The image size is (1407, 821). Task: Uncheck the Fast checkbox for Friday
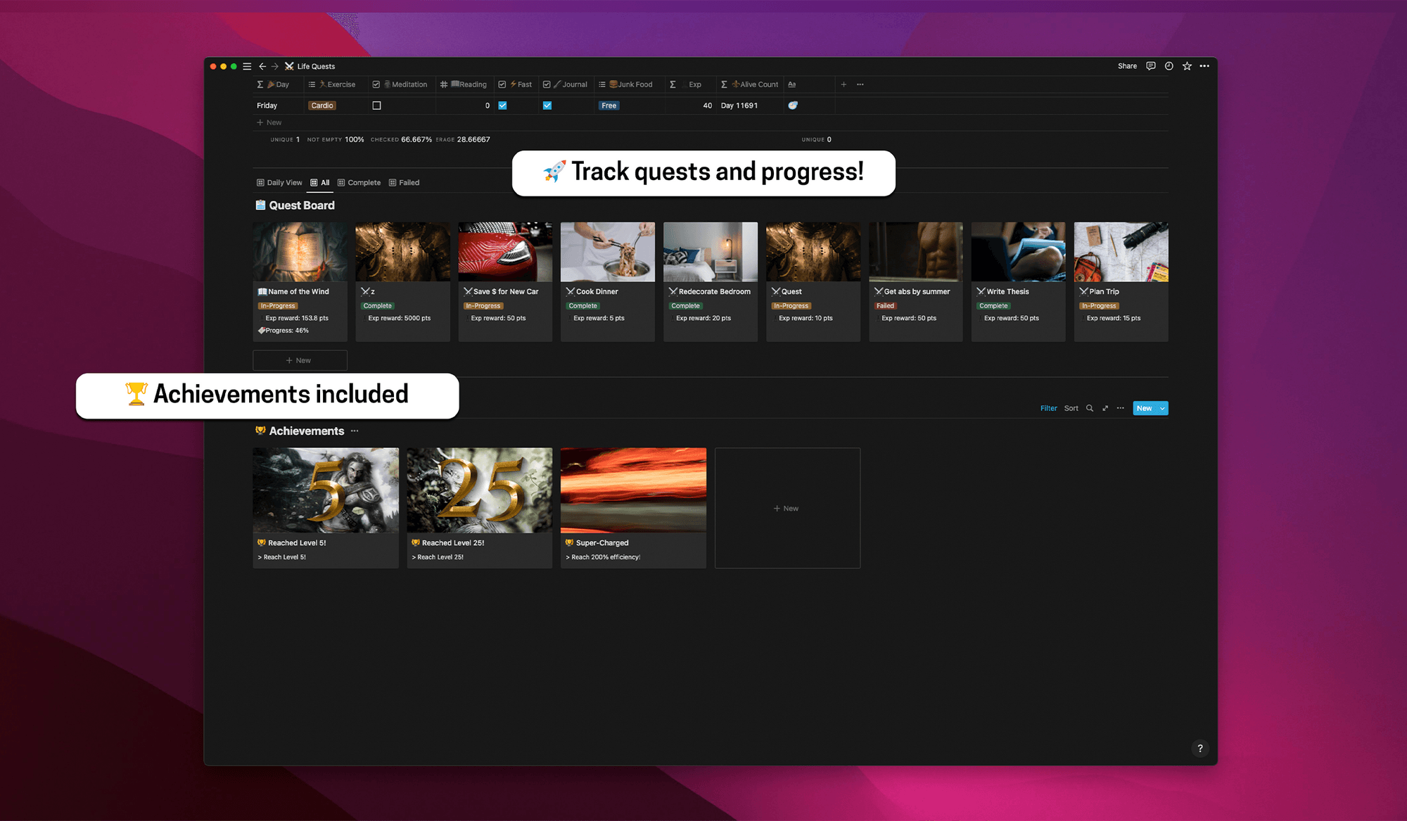502,106
